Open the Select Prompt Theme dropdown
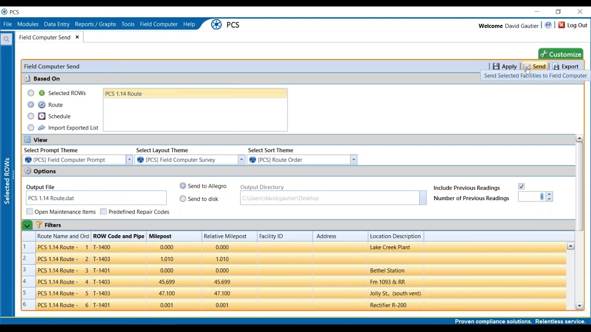This screenshot has width=591, height=332. coord(129,160)
